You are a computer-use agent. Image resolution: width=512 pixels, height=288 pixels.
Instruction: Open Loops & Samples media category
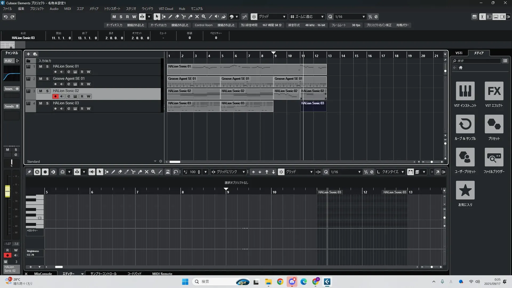click(465, 124)
